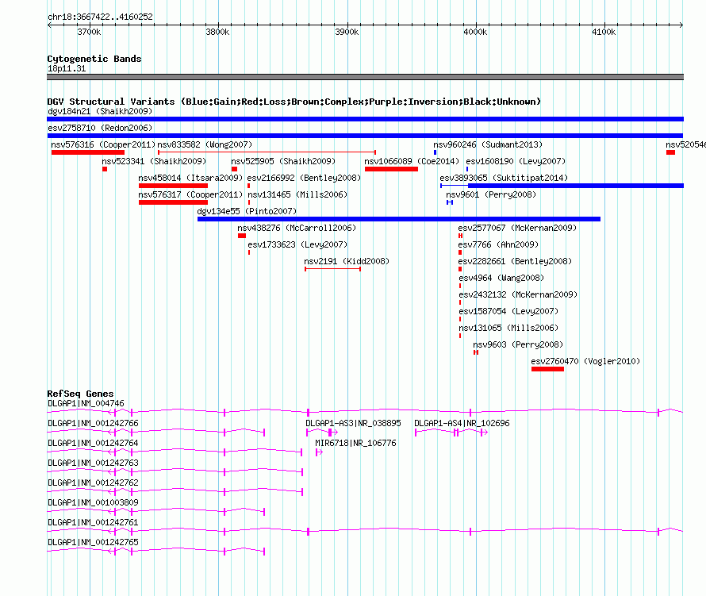Select the gray 18p11.31 cytoband bar

tap(365, 77)
